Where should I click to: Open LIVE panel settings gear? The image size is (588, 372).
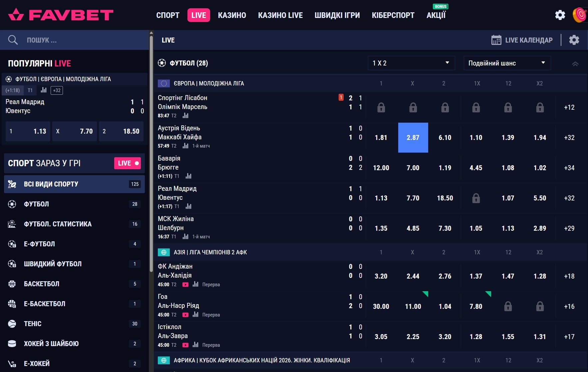[x=574, y=40]
